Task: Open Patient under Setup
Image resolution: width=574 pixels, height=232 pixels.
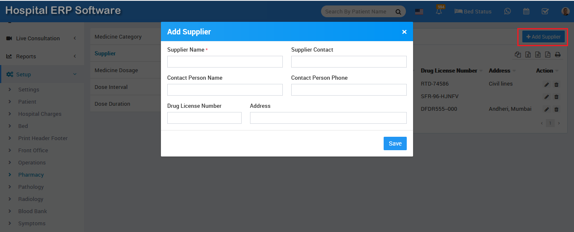Action: click(x=27, y=102)
